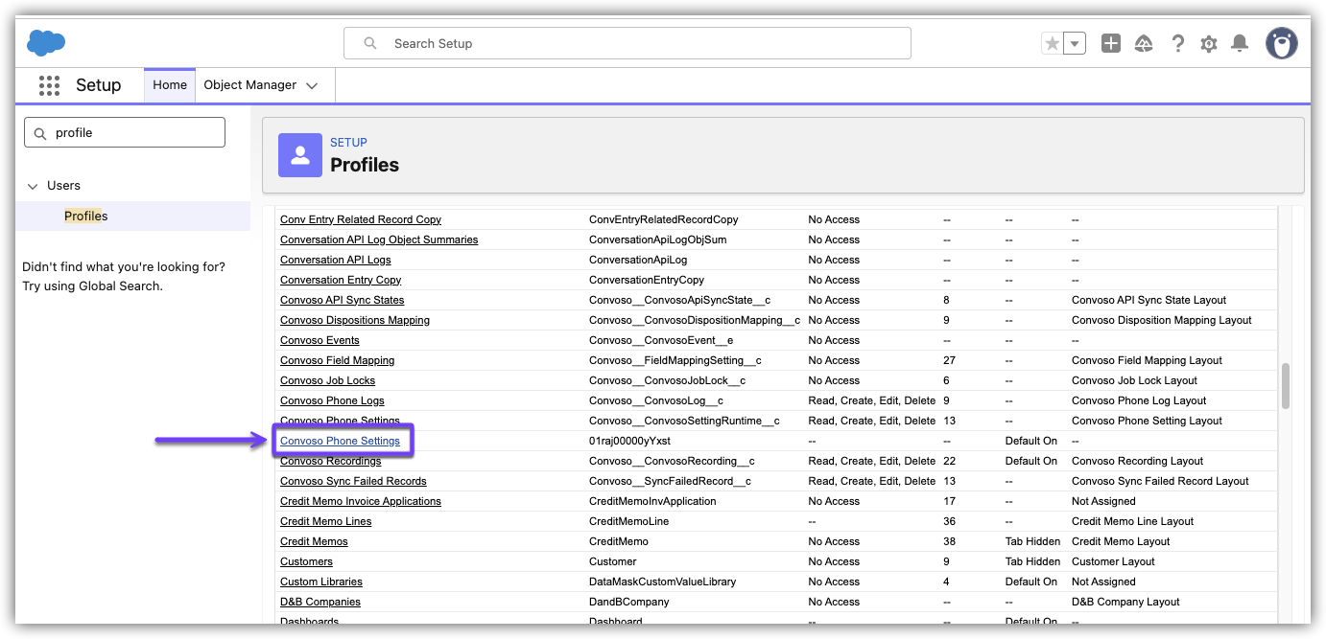Open the notifications bell
The width and height of the screenshot is (1326, 639).
pos(1240,43)
